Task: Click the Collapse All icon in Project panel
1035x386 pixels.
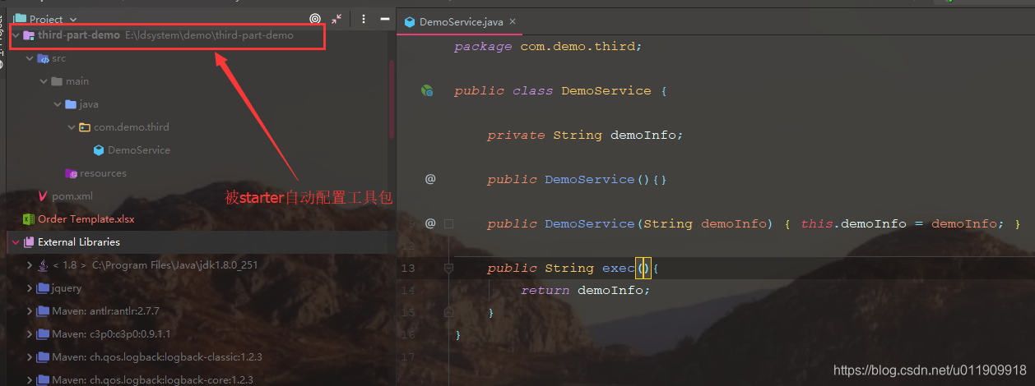Action: tap(337, 19)
